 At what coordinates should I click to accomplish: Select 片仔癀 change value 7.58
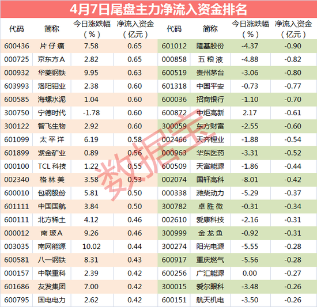click(x=91, y=46)
